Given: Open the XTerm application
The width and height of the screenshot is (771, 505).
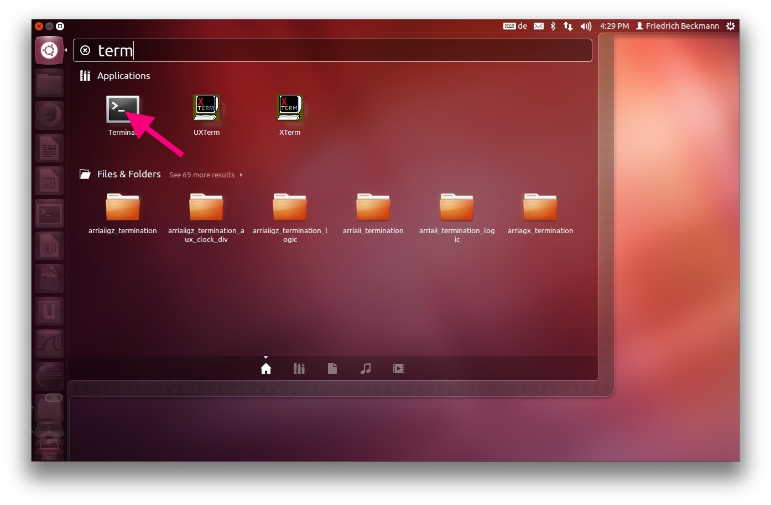Looking at the screenshot, I should [289, 108].
